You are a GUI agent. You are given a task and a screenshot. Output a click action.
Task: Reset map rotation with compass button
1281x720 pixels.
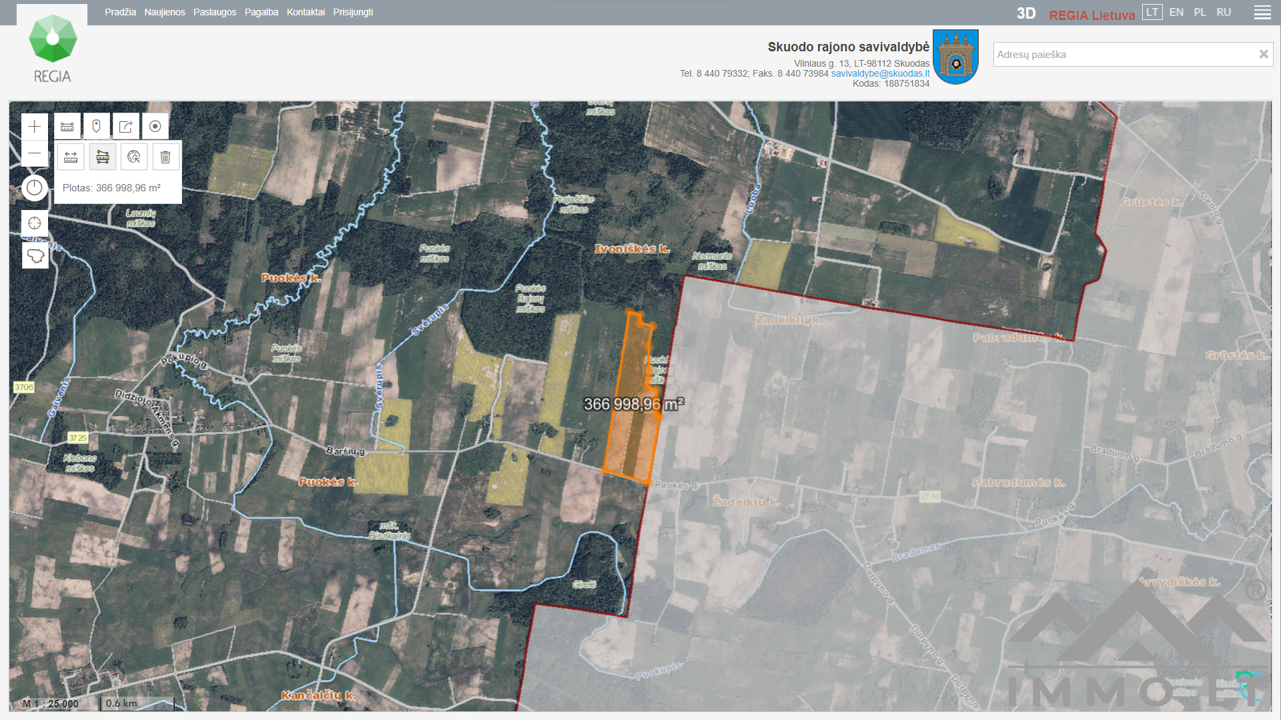pyautogui.click(x=35, y=188)
